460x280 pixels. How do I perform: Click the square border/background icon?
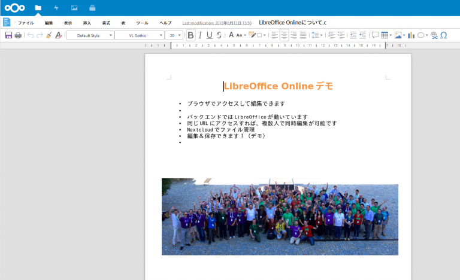point(259,35)
